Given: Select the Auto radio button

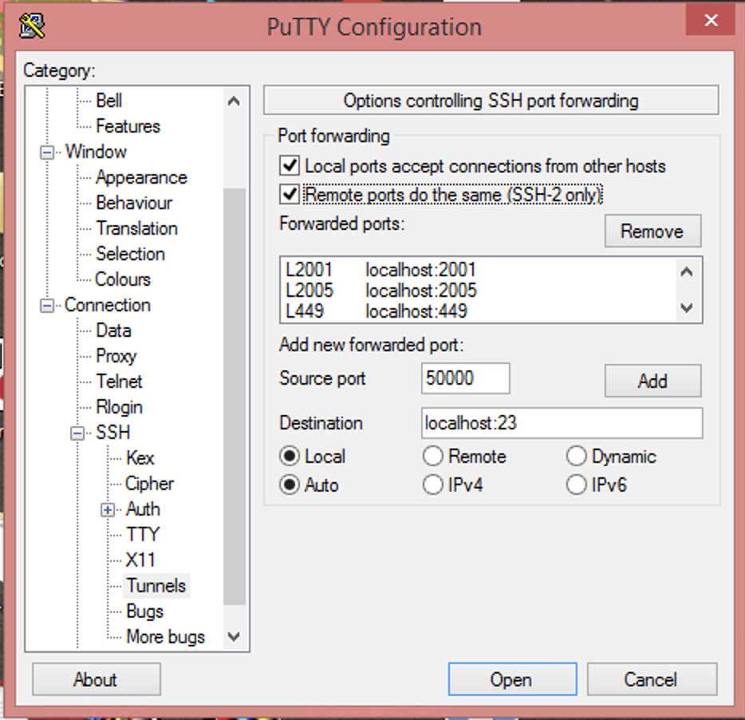Looking at the screenshot, I should point(290,485).
